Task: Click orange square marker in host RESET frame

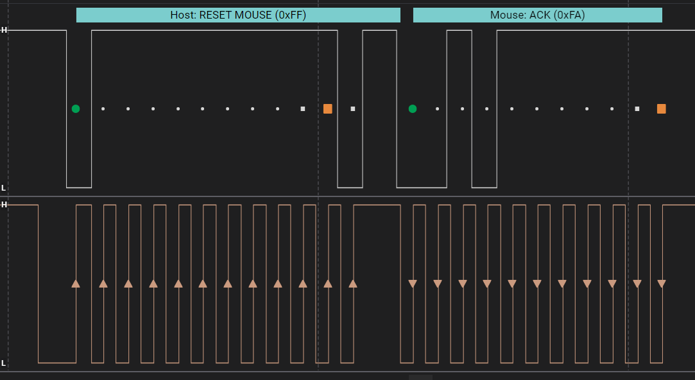Action: click(327, 108)
